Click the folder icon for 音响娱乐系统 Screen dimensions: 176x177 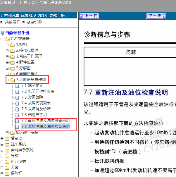(x=7, y=150)
